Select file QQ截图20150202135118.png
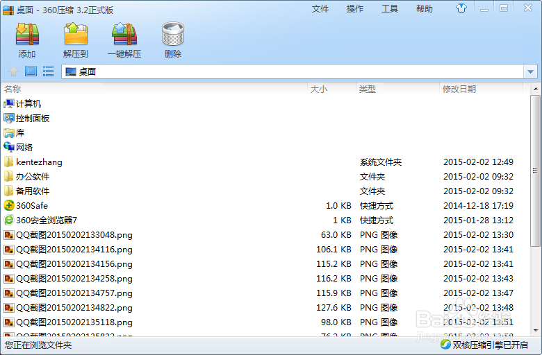This screenshot has height=355, width=542. [x=74, y=322]
